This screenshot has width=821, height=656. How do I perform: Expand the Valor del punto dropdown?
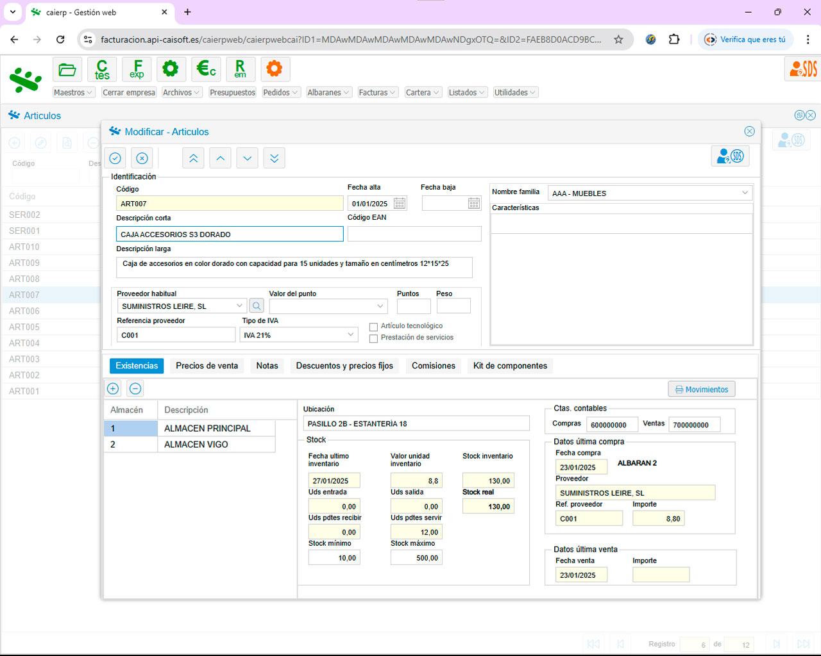(380, 306)
